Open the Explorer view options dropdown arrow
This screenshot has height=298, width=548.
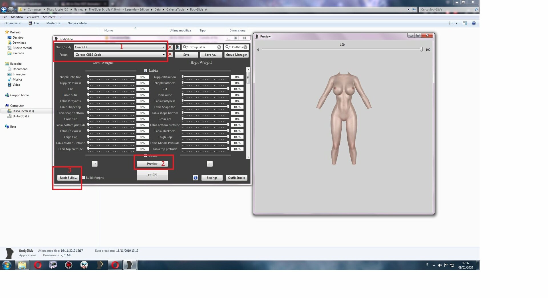(456, 23)
